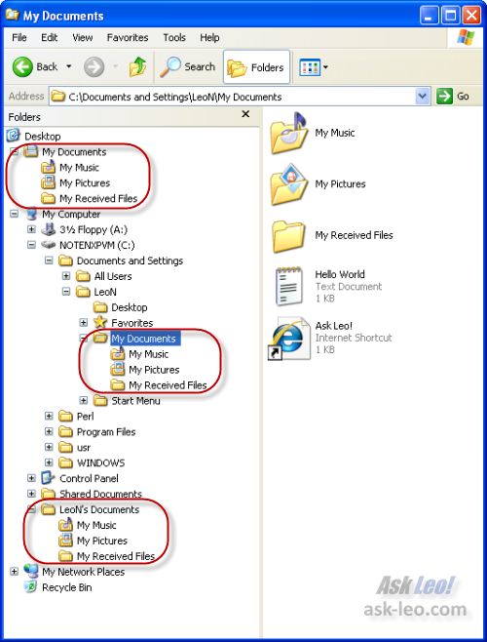Collapse the Documents and Settings tree node
This screenshot has height=642, width=487.
pyautogui.click(x=49, y=261)
